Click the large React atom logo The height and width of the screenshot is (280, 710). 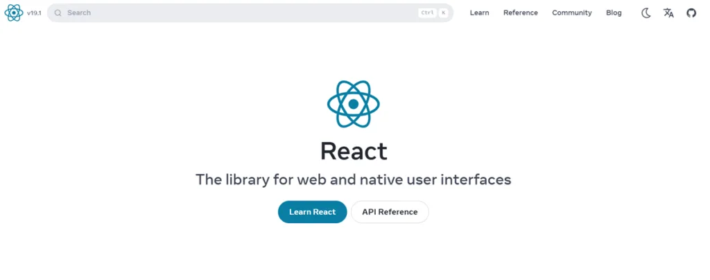click(354, 104)
